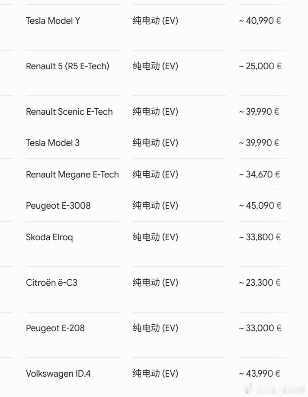
Task: Select the ~ 25,000 € price cell
Action: 260,66
